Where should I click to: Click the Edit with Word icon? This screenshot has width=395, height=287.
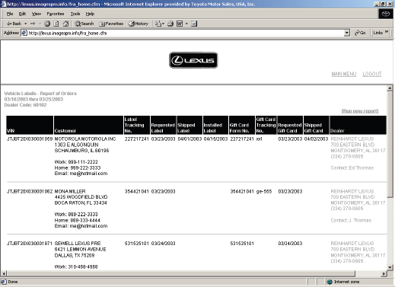pos(180,24)
